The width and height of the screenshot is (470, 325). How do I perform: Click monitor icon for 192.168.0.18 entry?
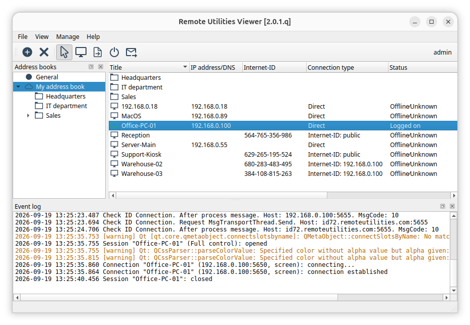tap(114, 106)
